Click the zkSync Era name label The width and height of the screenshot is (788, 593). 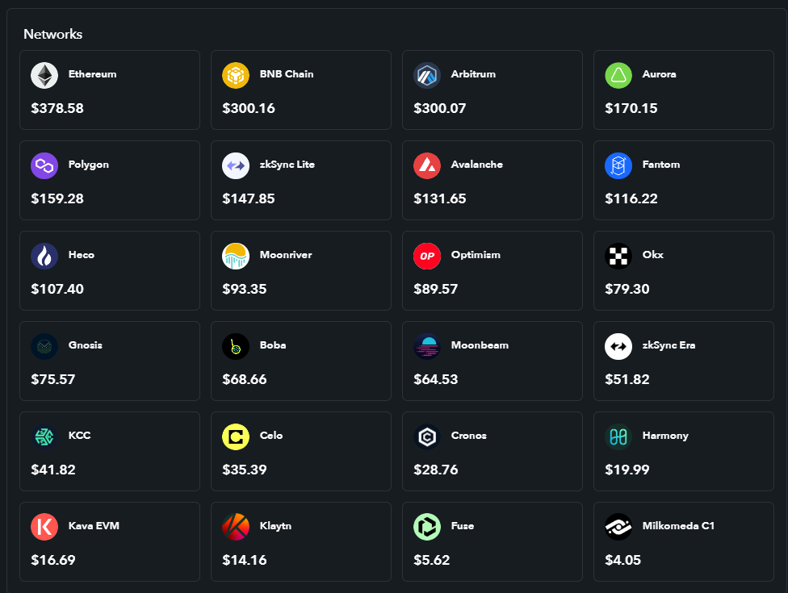coord(669,345)
